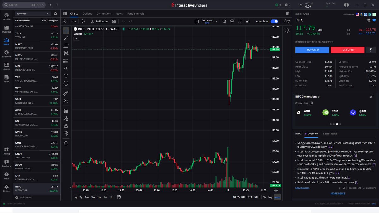Open Watchlist from the left sidebar
379x213 pixels.
click(6, 29)
